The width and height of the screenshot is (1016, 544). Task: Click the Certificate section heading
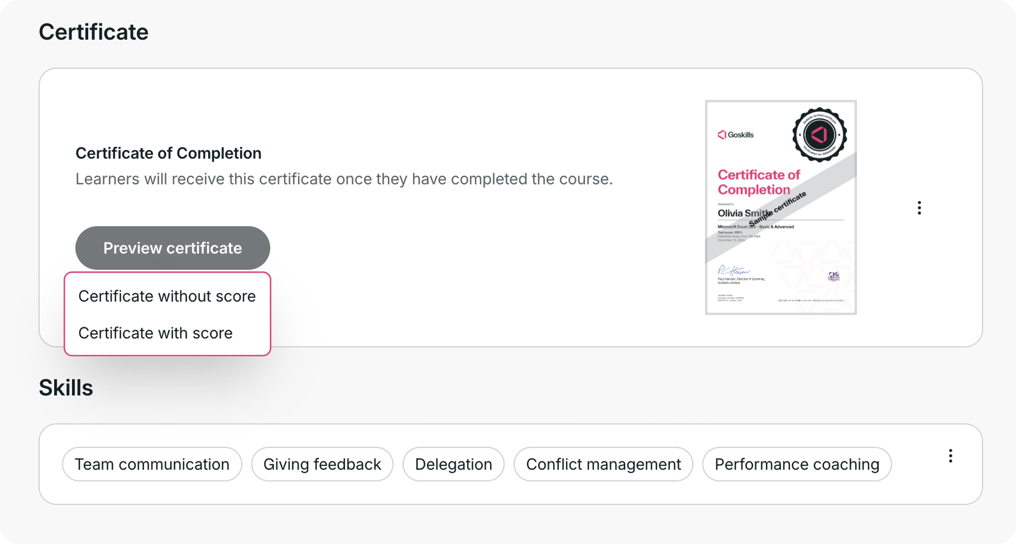[94, 32]
